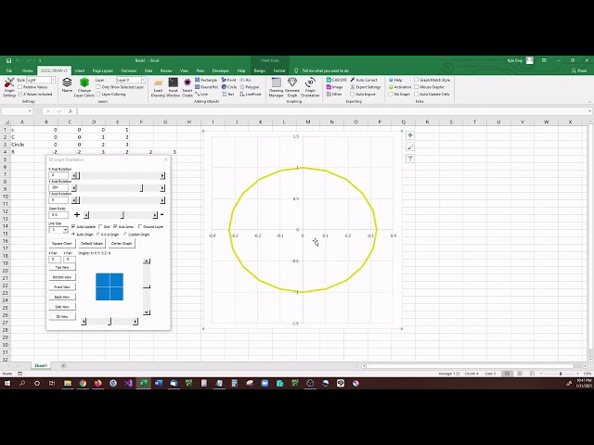Toggle Graph Match Style checkbox
594x445 pixels.
pos(417,80)
